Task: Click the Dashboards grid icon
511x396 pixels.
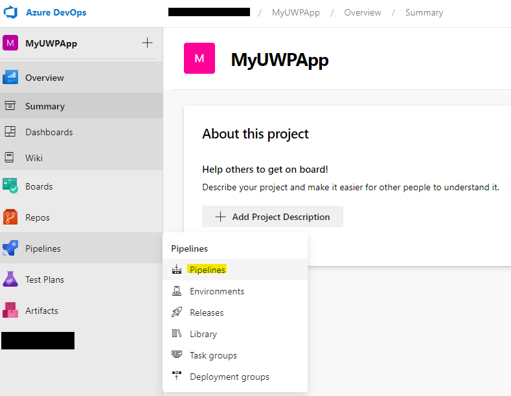Action: (x=10, y=131)
